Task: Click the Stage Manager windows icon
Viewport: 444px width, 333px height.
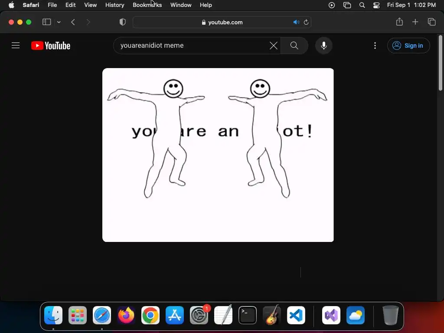Action: point(347,5)
